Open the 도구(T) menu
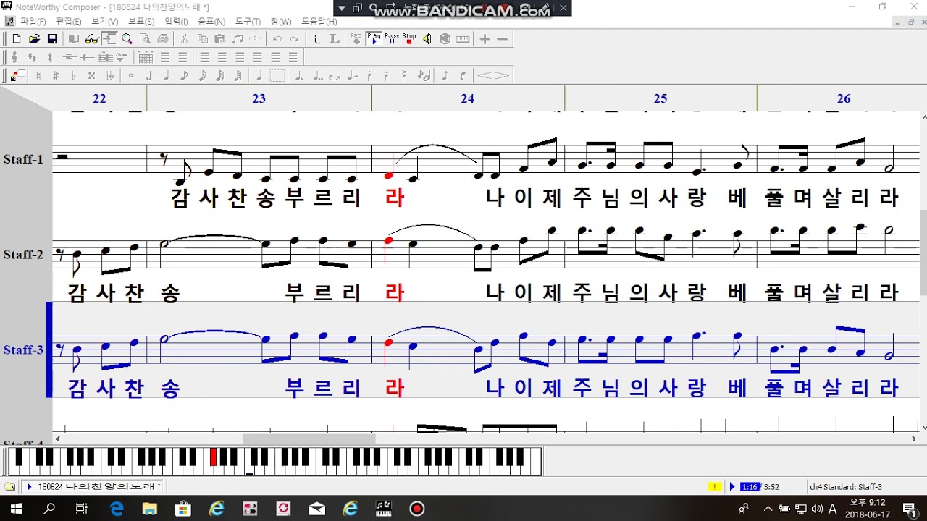 (x=248, y=22)
